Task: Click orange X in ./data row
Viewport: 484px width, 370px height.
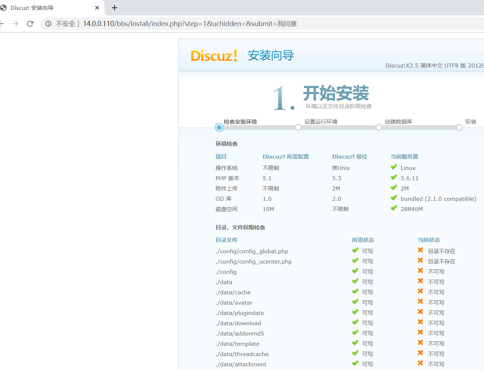Action: [420, 281]
